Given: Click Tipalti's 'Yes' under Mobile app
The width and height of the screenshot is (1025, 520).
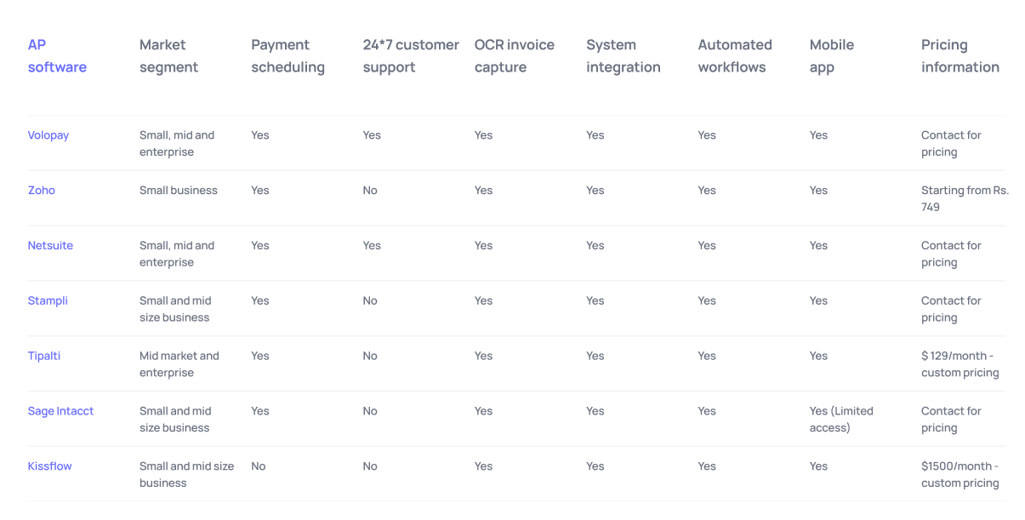Looking at the screenshot, I should [x=819, y=357].
